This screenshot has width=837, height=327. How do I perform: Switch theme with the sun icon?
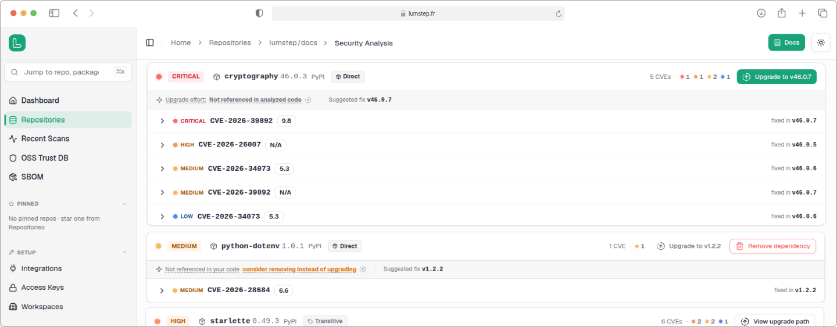coord(821,42)
